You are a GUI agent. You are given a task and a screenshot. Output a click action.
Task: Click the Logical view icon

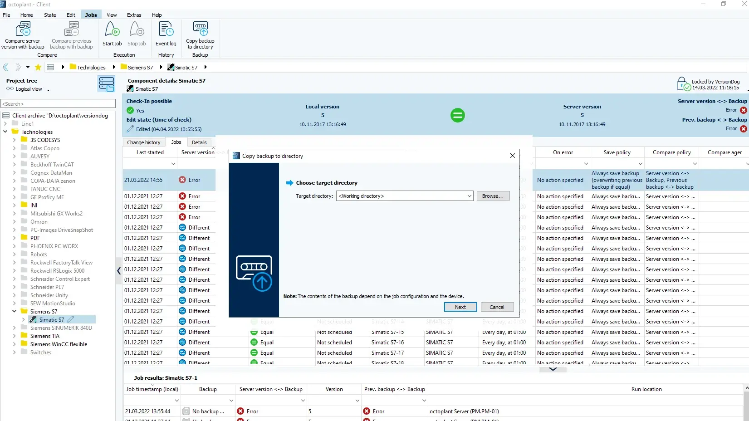(10, 89)
